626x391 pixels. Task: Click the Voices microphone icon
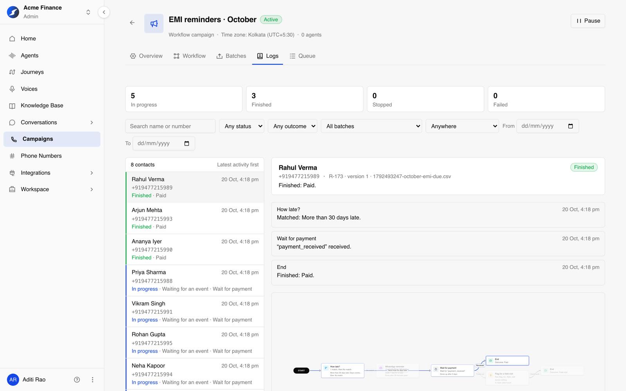point(12,89)
